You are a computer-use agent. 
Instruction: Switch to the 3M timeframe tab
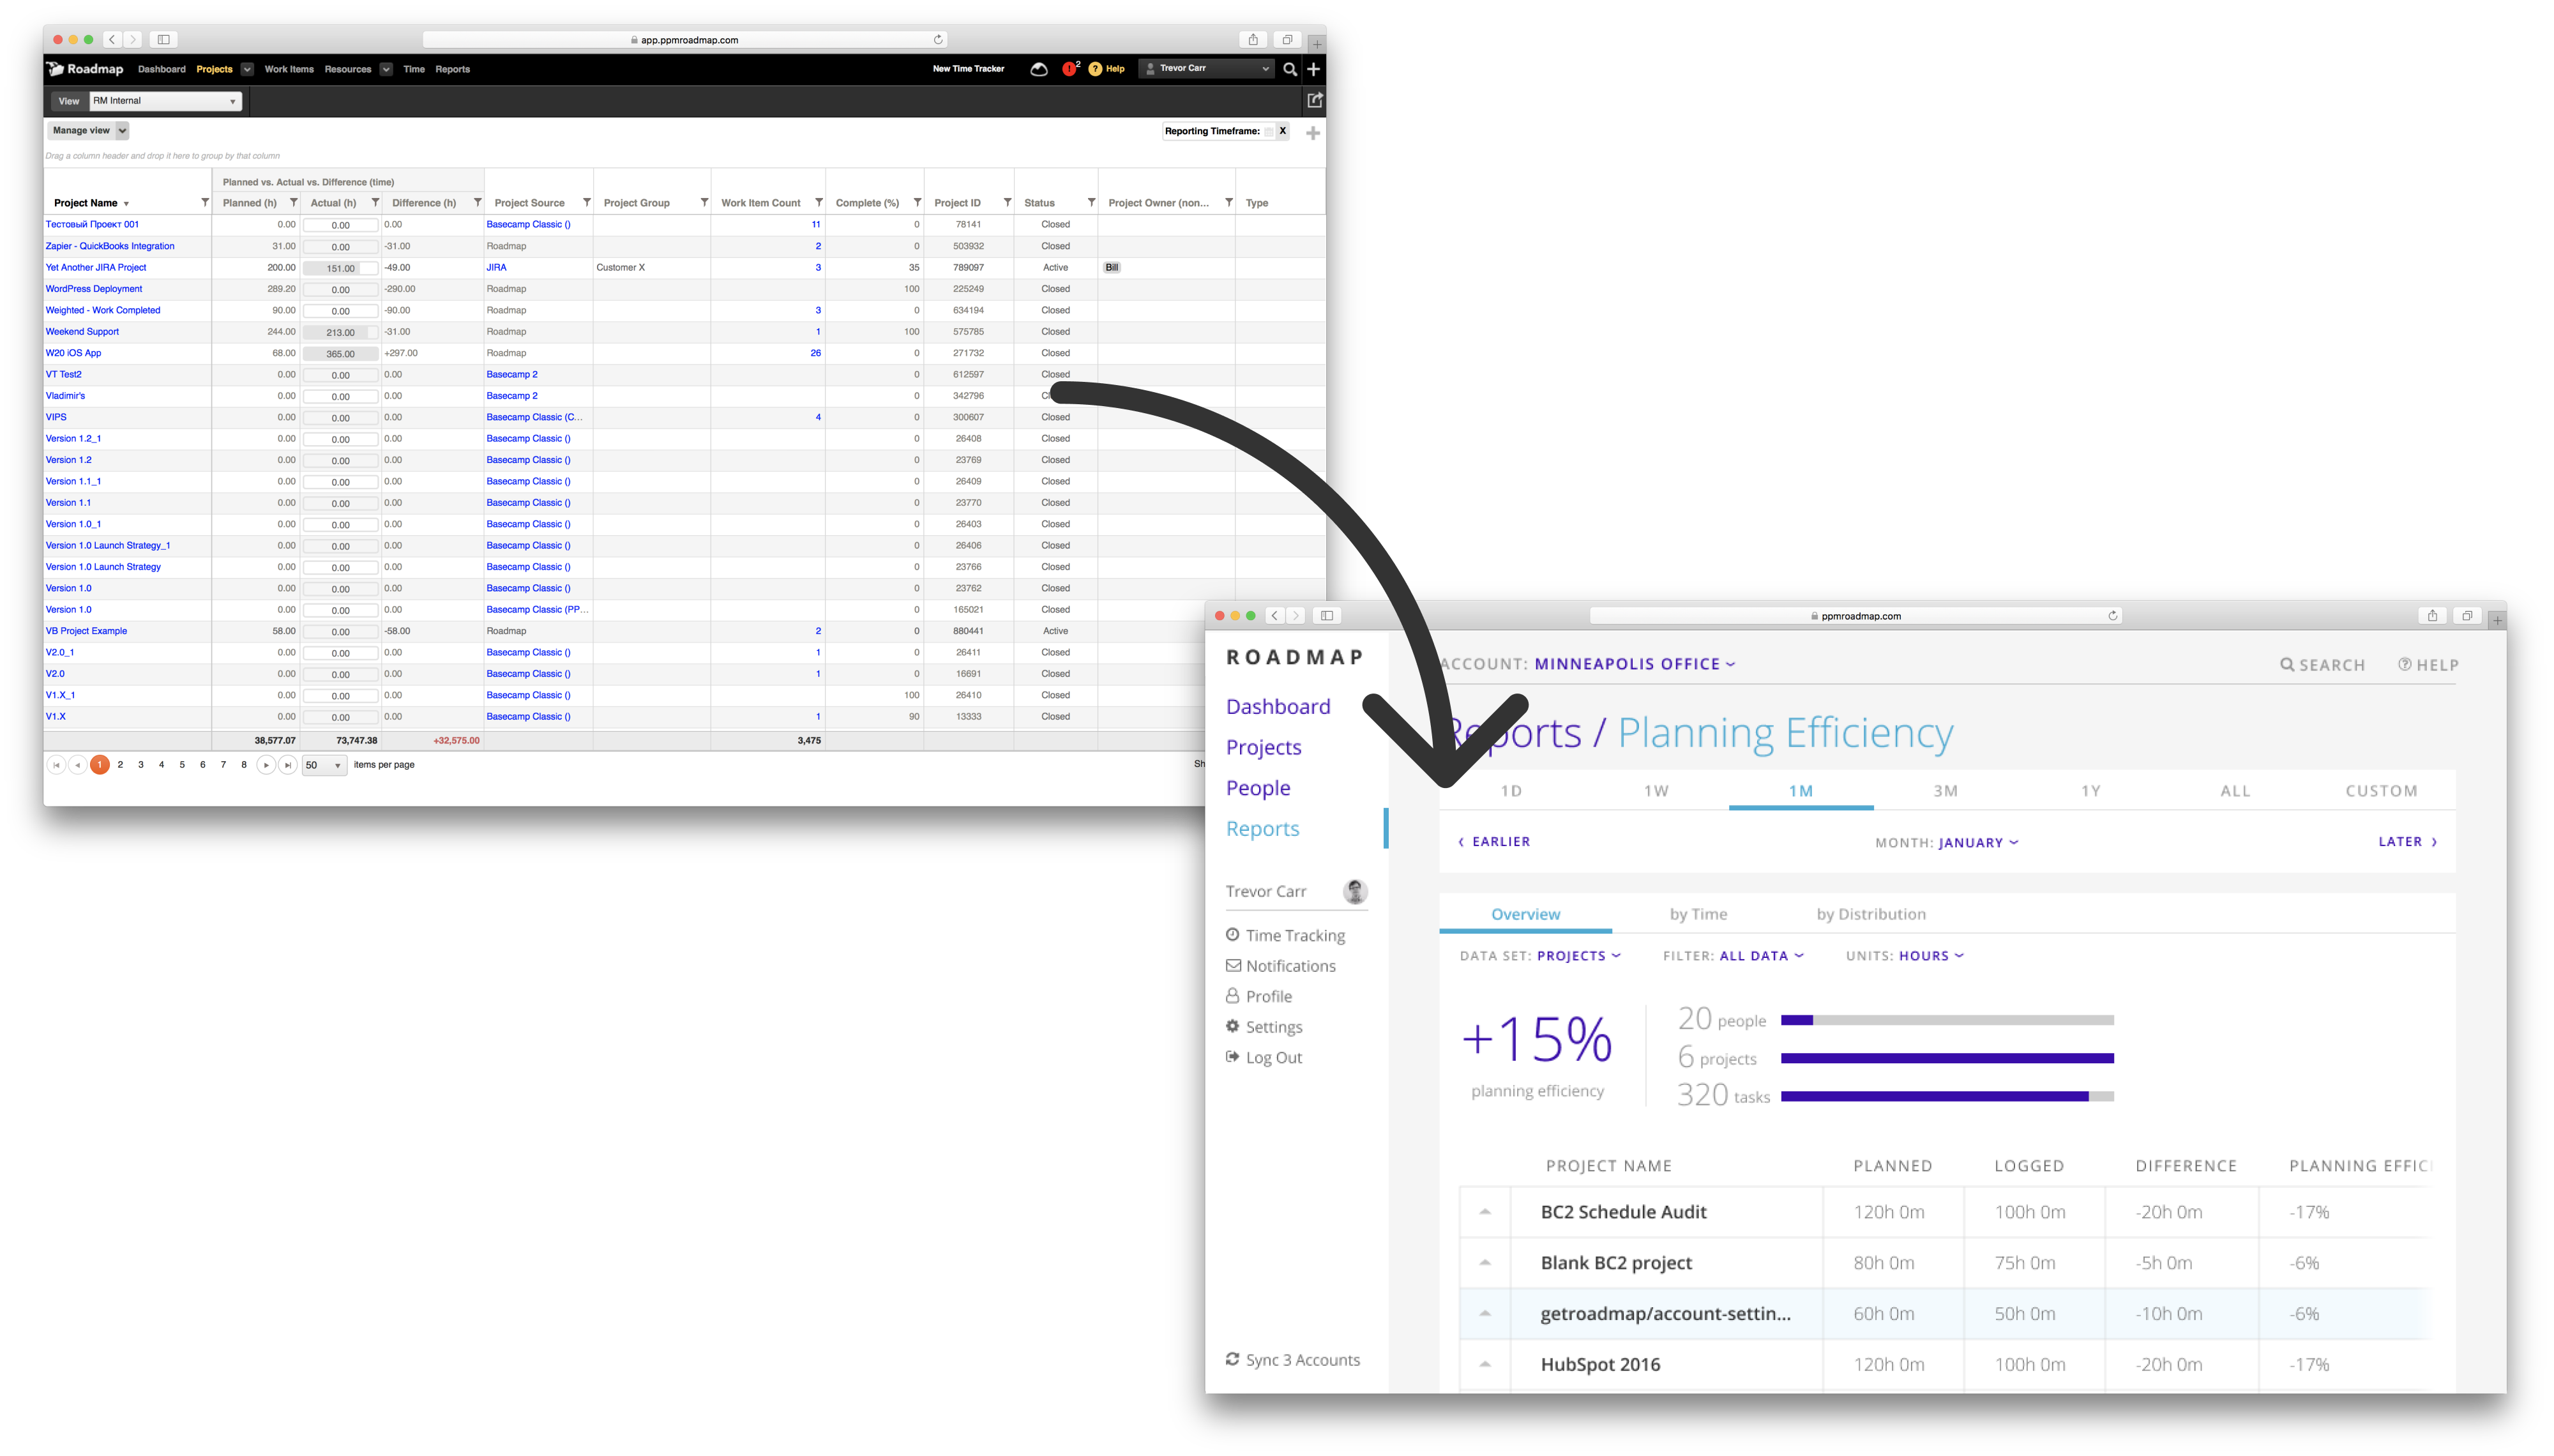1946,791
